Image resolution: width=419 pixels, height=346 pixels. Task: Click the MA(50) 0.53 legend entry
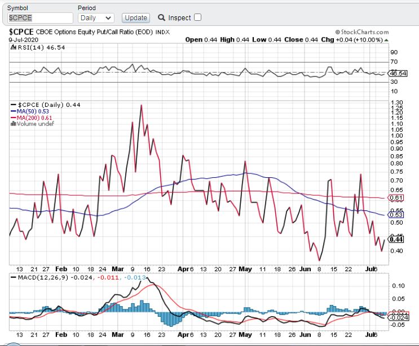(x=30, y=111)
